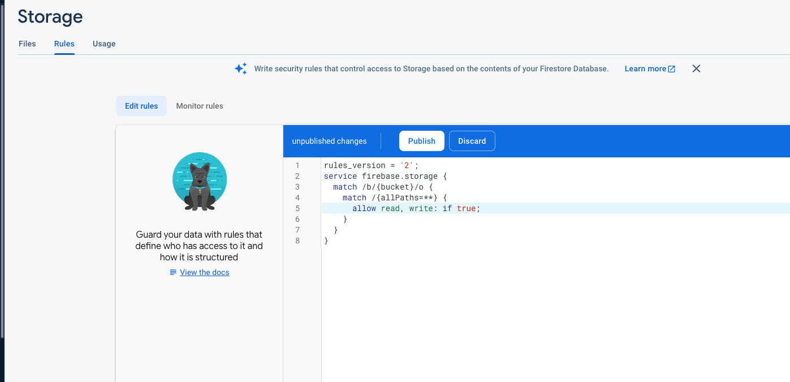The height and width of the screenshot is (382, 790).
Task: Open the Files tab
Action: [x=27, y=44]
